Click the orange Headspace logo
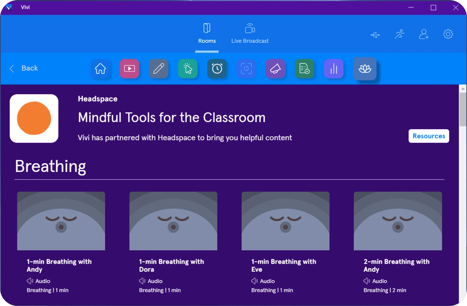This screenshot has height=306, width=467. pos(34,118)
